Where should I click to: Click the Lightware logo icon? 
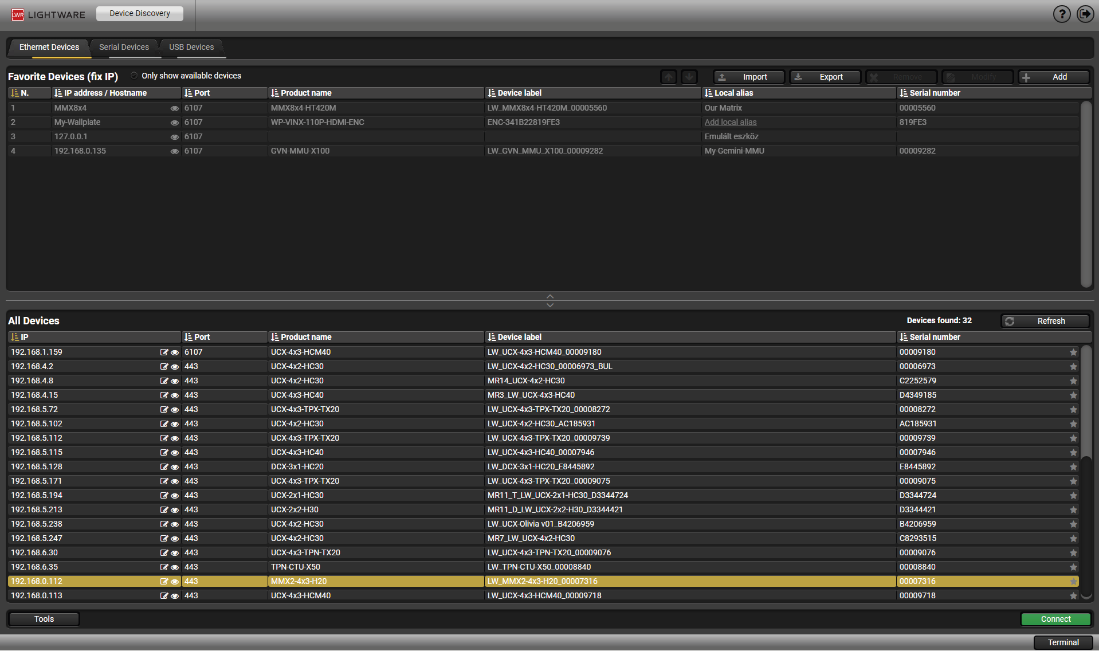click(18, 14)
